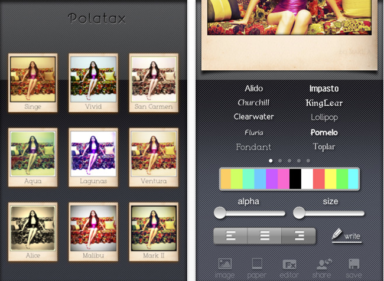This screenshot has width=384, height=281.
Task: Set text alignment to right
Action: pos(299,236)
